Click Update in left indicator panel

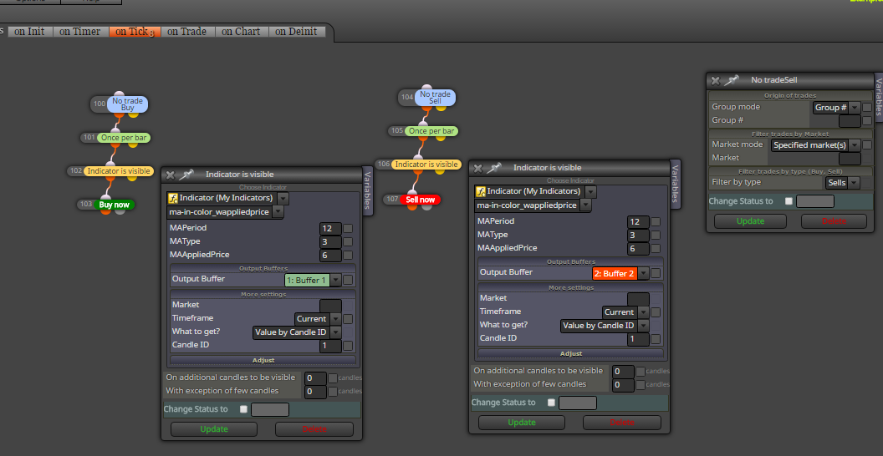[214, 429]
